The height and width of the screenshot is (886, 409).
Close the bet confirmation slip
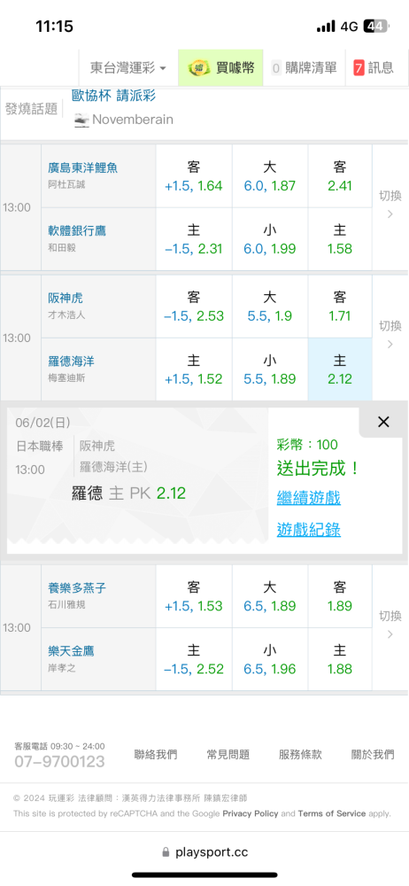(383, 422)
